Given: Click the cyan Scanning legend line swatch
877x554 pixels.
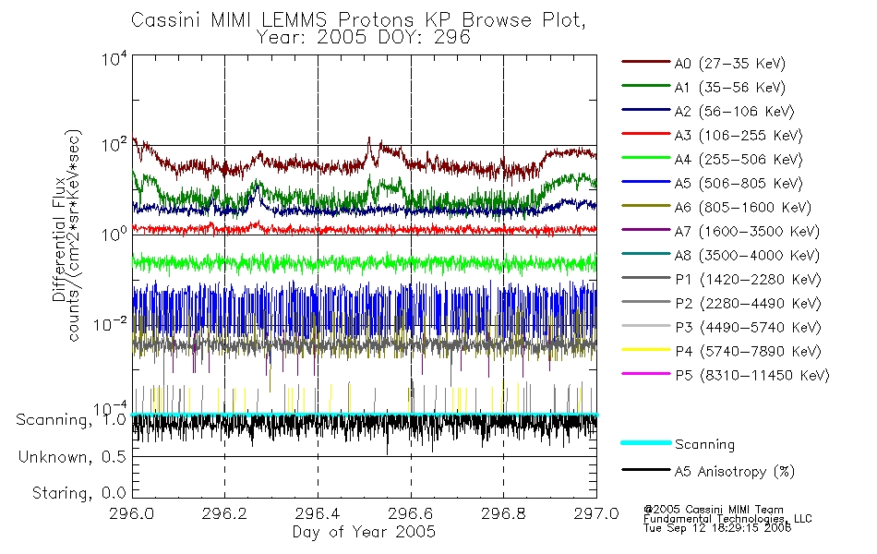Looking at the screenshot, I should tap(646, 442).
